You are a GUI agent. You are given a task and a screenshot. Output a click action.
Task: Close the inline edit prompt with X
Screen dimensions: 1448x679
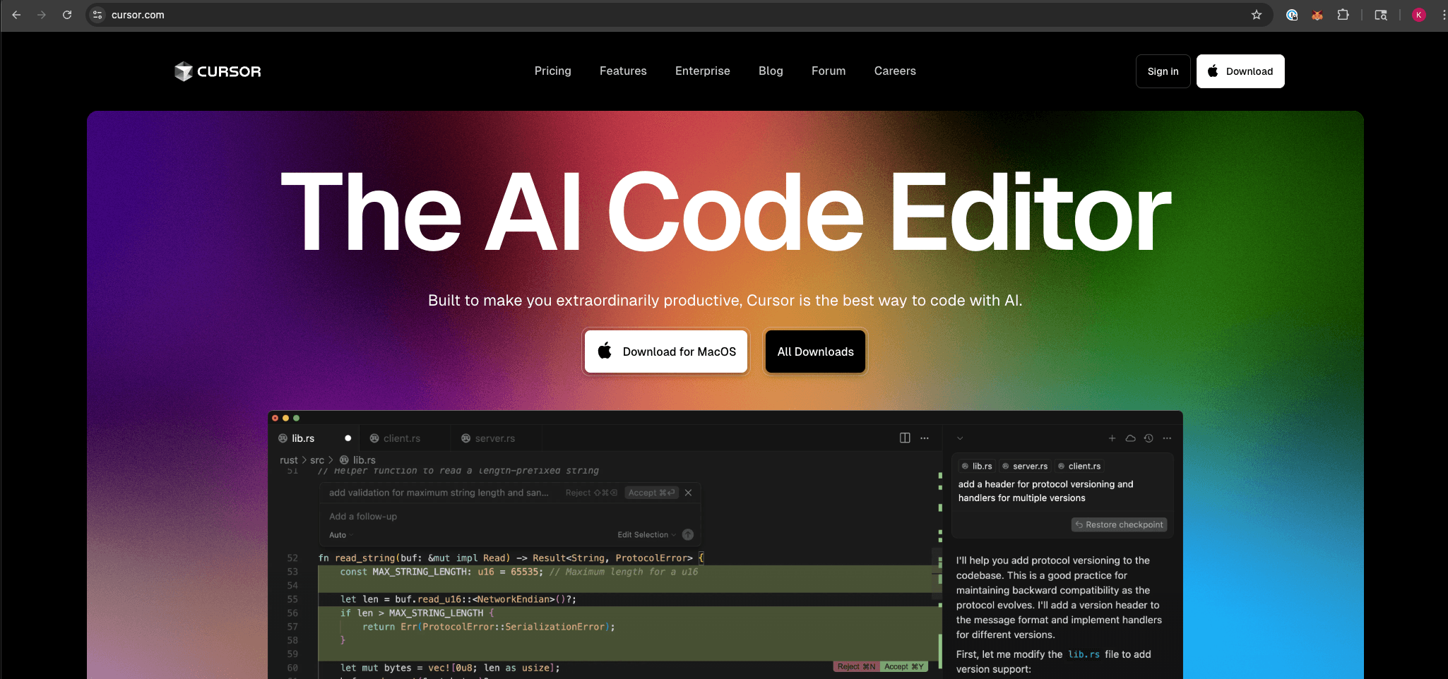point(688,493)
